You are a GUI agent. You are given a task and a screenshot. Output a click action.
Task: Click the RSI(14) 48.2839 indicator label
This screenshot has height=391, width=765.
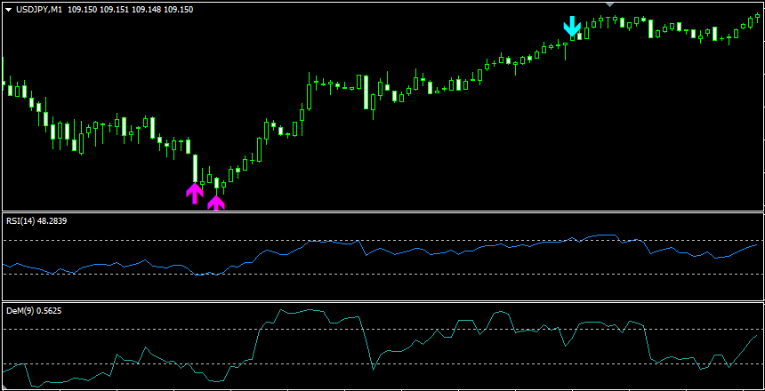click(x=36, y=221)
